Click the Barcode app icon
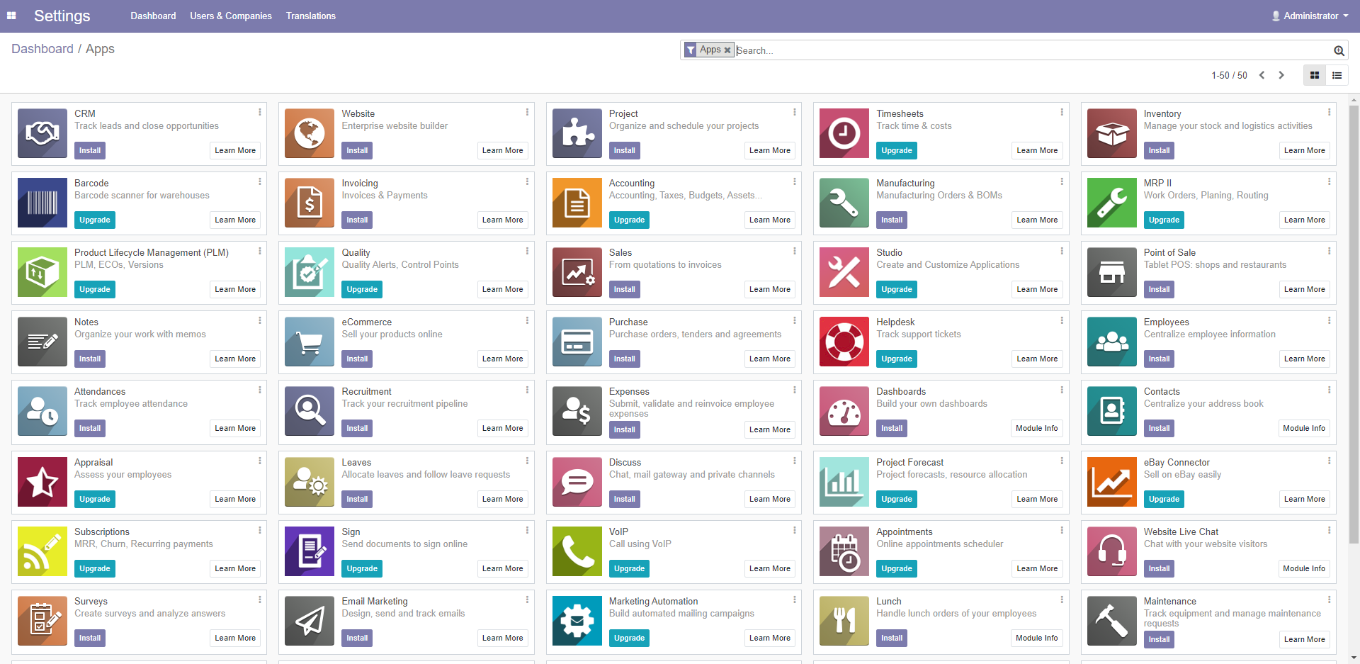Viewport: 1360px width, 664px height. coord(42,203)
